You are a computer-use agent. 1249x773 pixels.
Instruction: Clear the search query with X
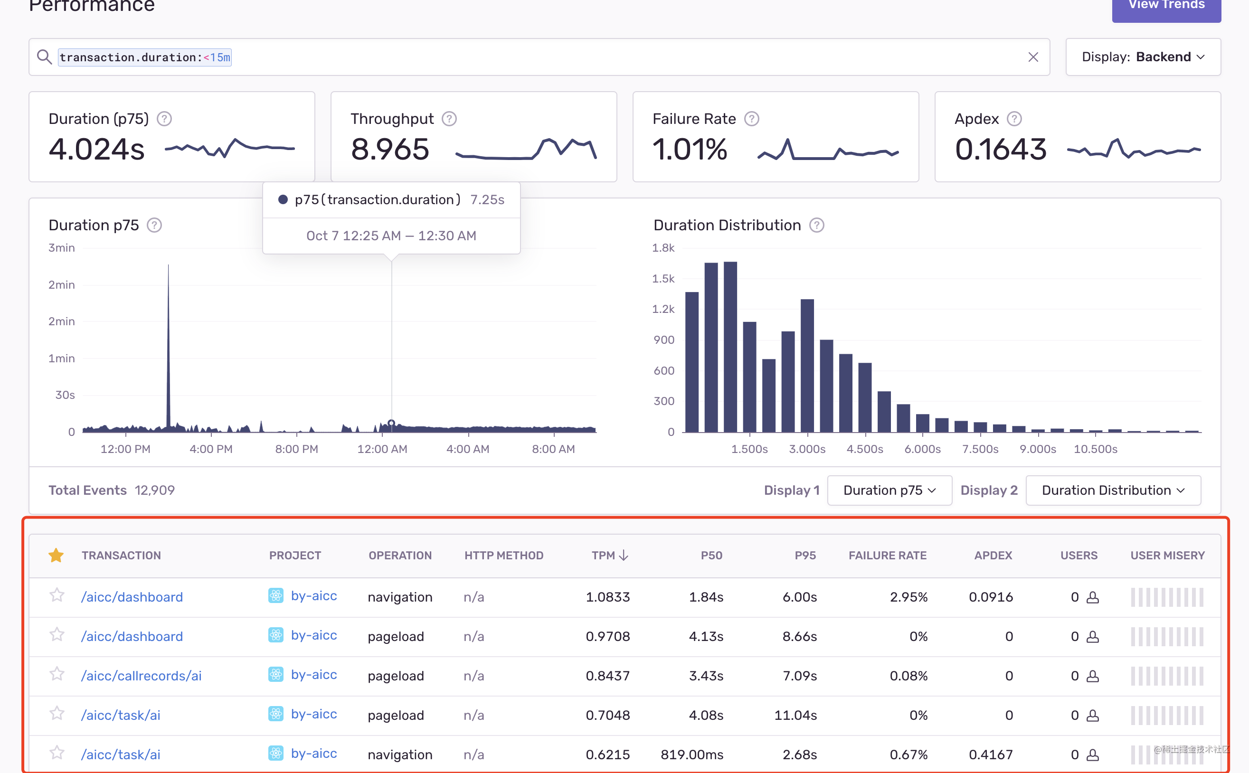(1033, 57)
